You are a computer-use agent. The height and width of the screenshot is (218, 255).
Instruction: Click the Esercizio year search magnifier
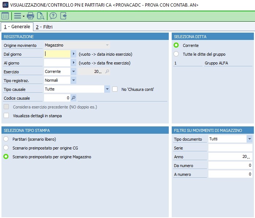107,71
